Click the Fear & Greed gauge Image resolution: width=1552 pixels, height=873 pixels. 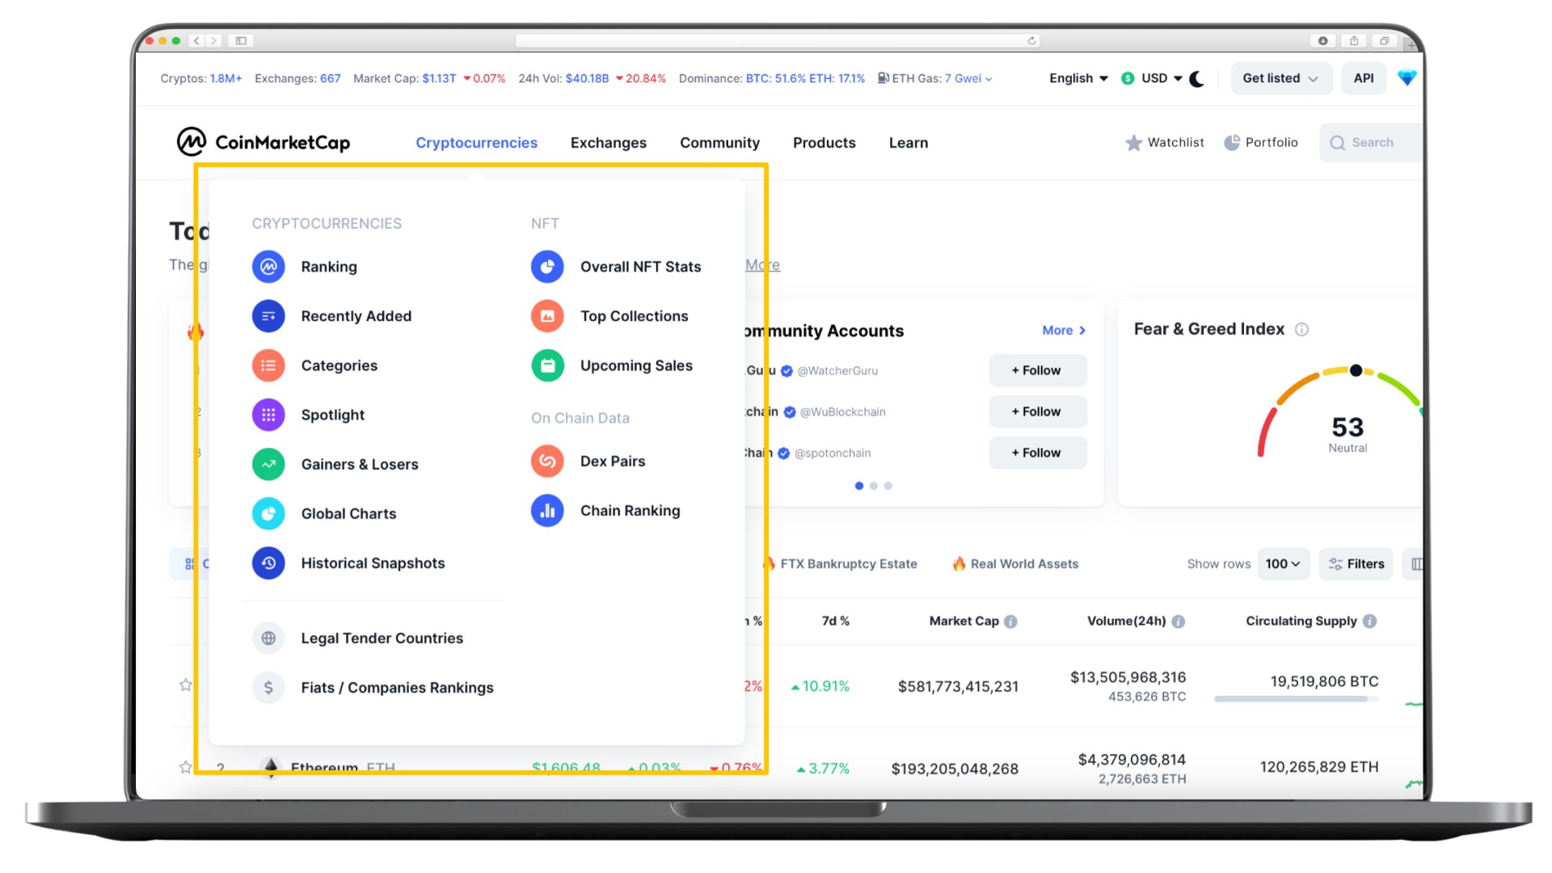(x=1339, y=411)
